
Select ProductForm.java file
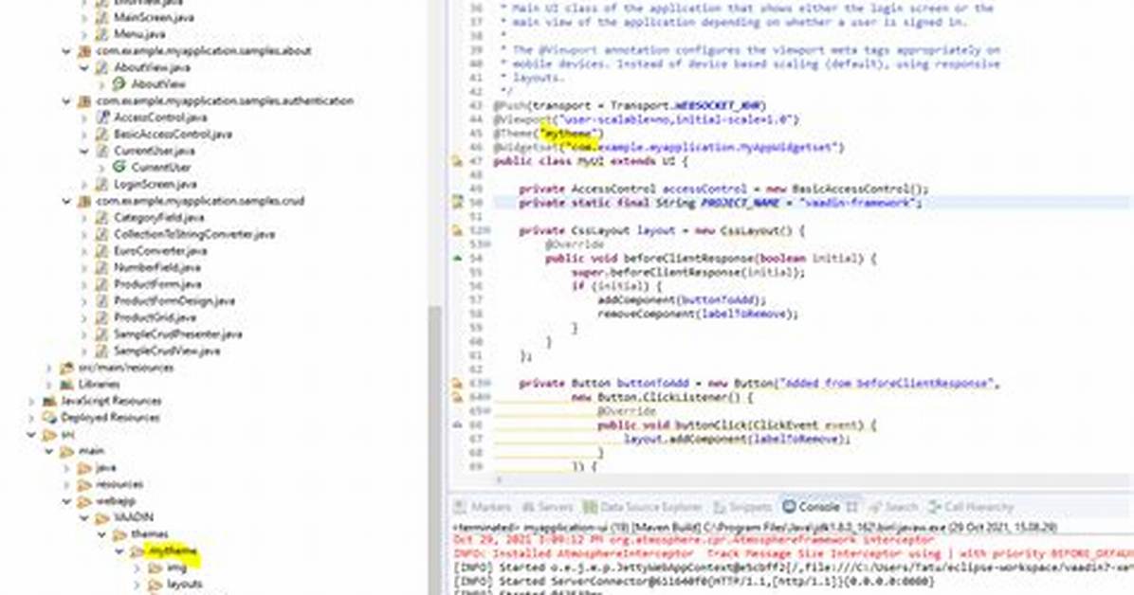click(157, 284)
